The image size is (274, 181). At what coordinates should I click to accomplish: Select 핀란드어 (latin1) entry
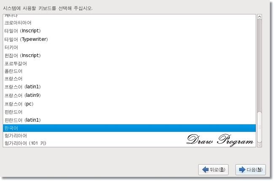[129, 120]
